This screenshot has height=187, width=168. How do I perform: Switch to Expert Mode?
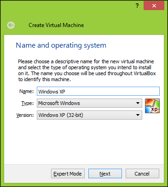[68, 174]
